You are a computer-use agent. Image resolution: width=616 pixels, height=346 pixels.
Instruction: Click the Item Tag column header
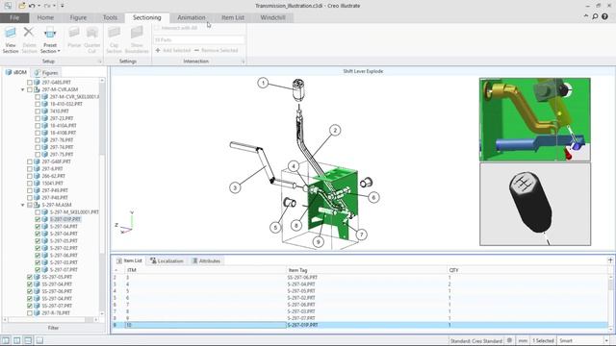pos(367,270)
